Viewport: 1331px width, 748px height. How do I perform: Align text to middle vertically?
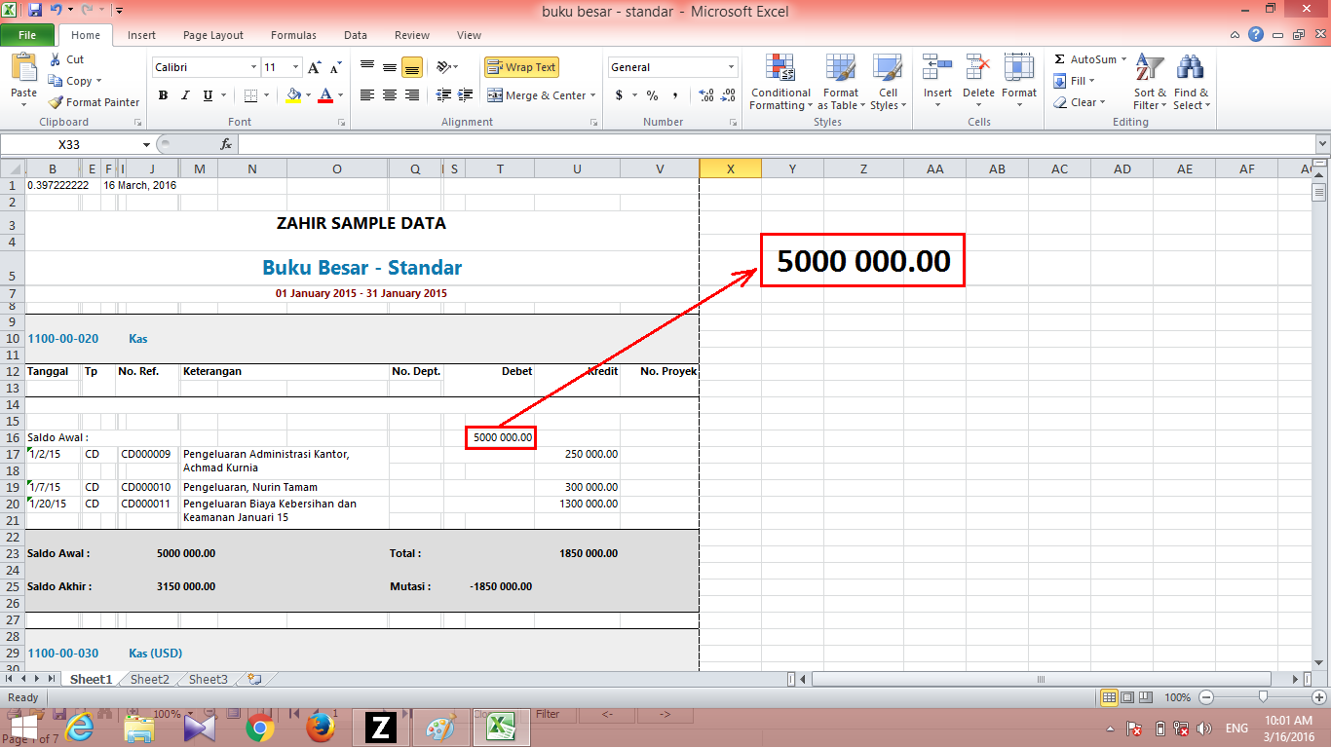pos(390,67)
